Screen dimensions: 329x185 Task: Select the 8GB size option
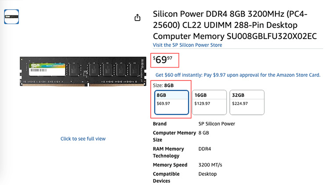coord(172,103)
